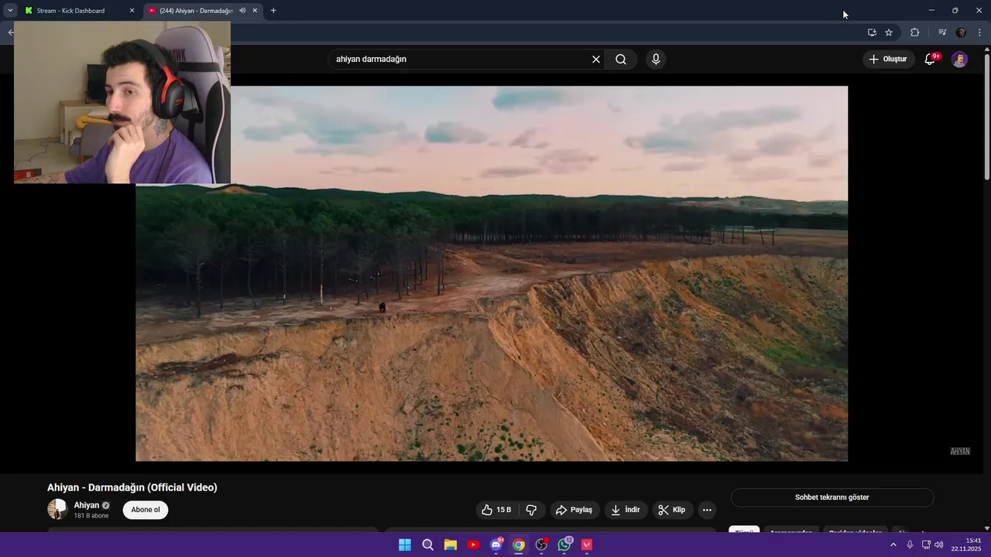Open the YouTube app on the taskbar

(473, 545)
